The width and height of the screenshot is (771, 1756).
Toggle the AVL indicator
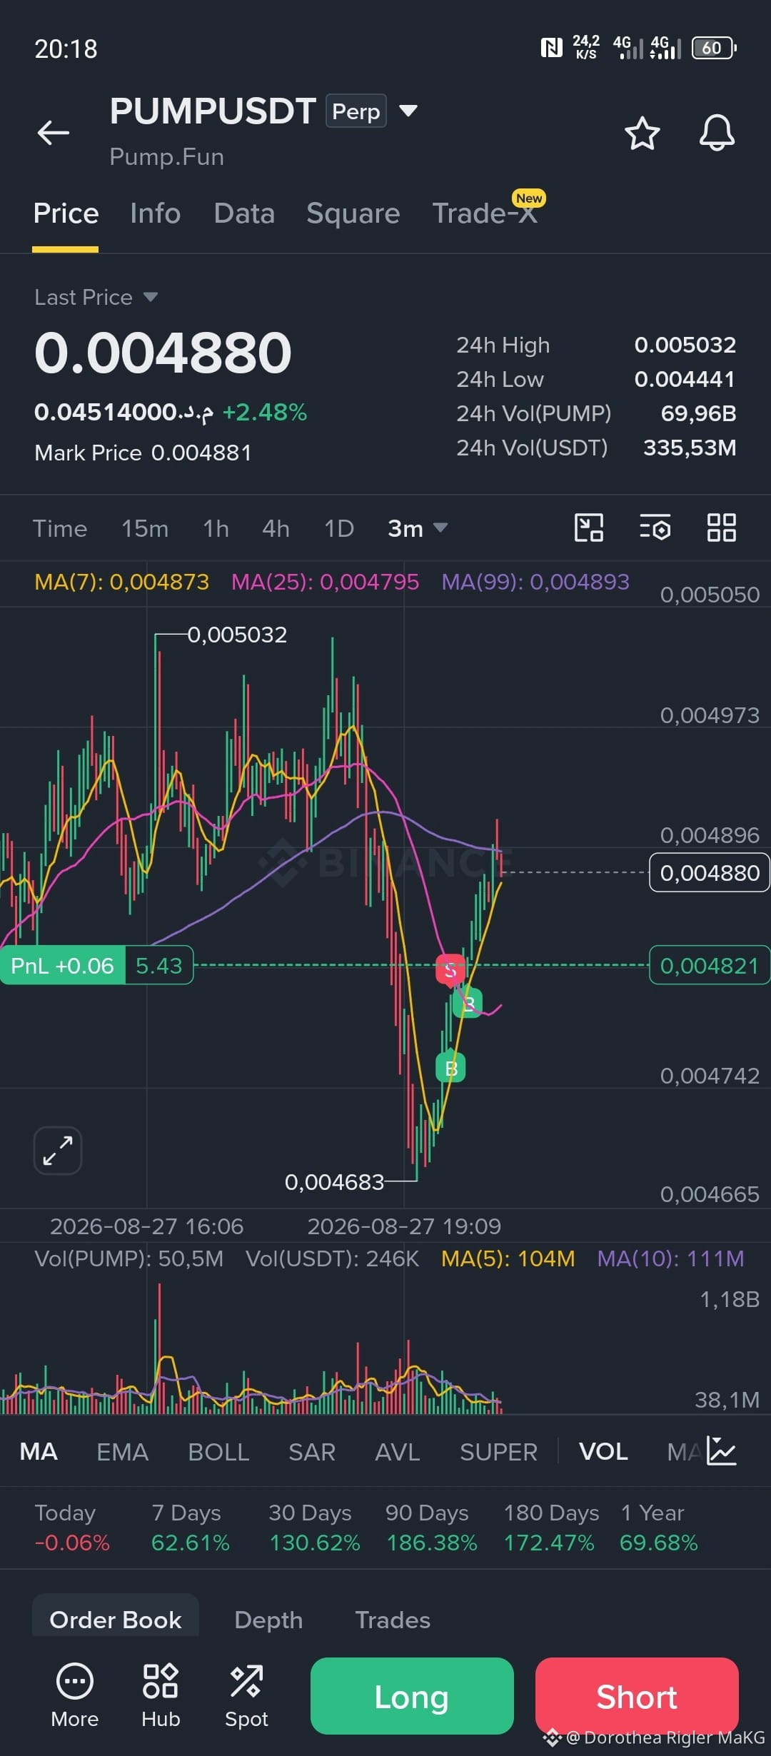coord(398,1451)
